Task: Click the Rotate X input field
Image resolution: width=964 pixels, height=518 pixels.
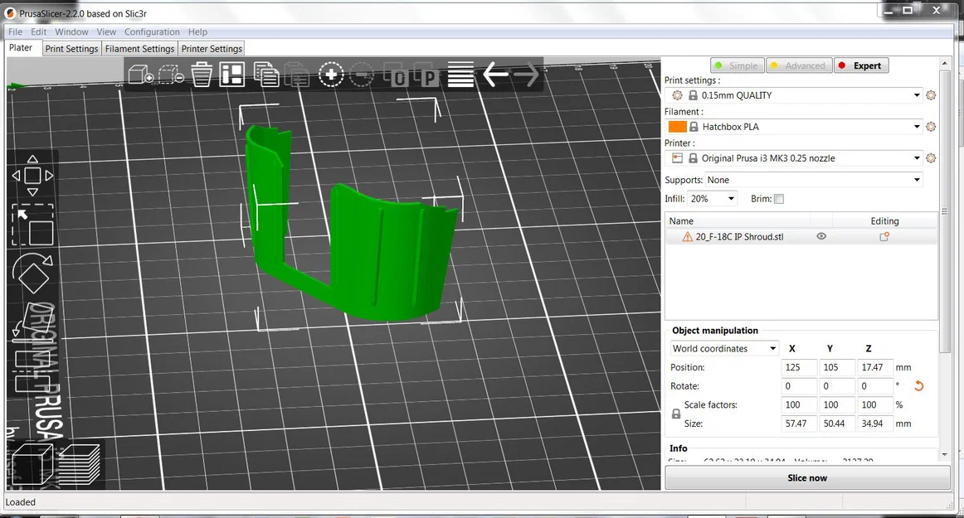Action: point(799,386)
